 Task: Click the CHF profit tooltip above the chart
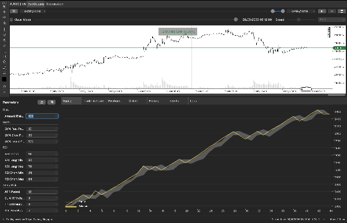point(178,32)
